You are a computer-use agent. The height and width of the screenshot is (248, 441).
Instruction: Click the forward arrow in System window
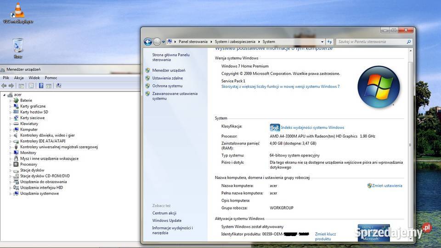[157, 42]
